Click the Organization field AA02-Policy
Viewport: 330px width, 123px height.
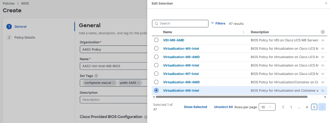point(114,50)
